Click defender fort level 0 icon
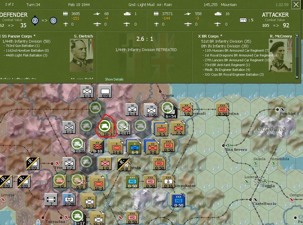This screenshot has width=303, height=225. pyautogui.click(x=53, y=20)
